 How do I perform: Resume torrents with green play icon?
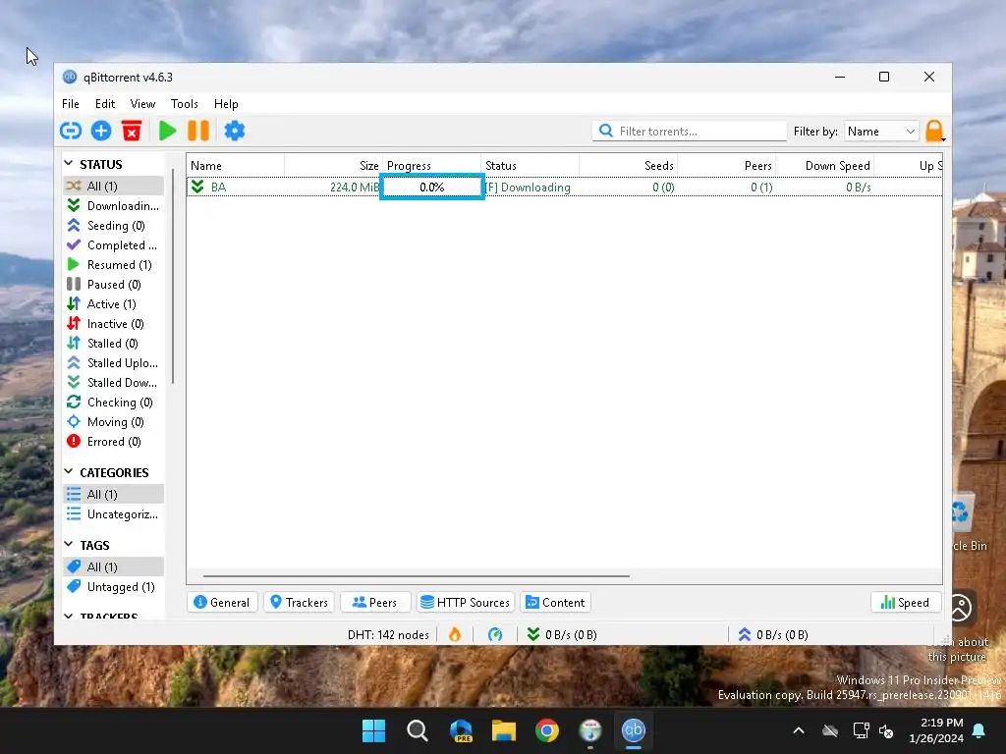(x=167, y=131)
